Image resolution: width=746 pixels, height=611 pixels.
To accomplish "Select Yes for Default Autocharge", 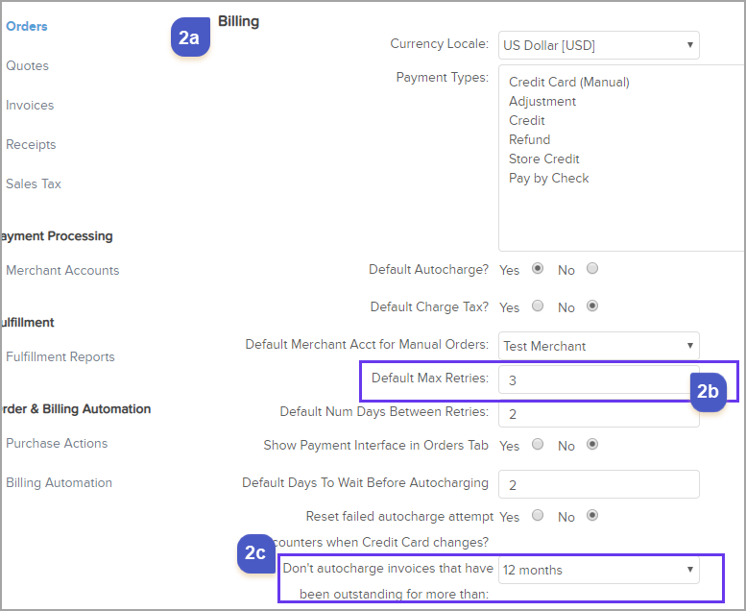I will coord(538,269).
